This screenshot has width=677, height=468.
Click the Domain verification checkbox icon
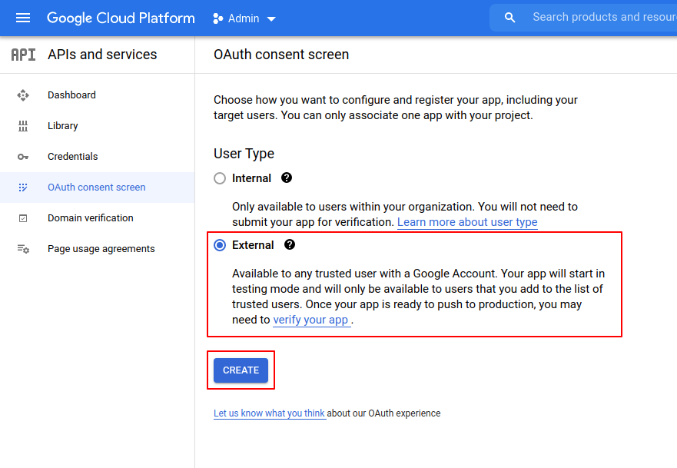23,218
